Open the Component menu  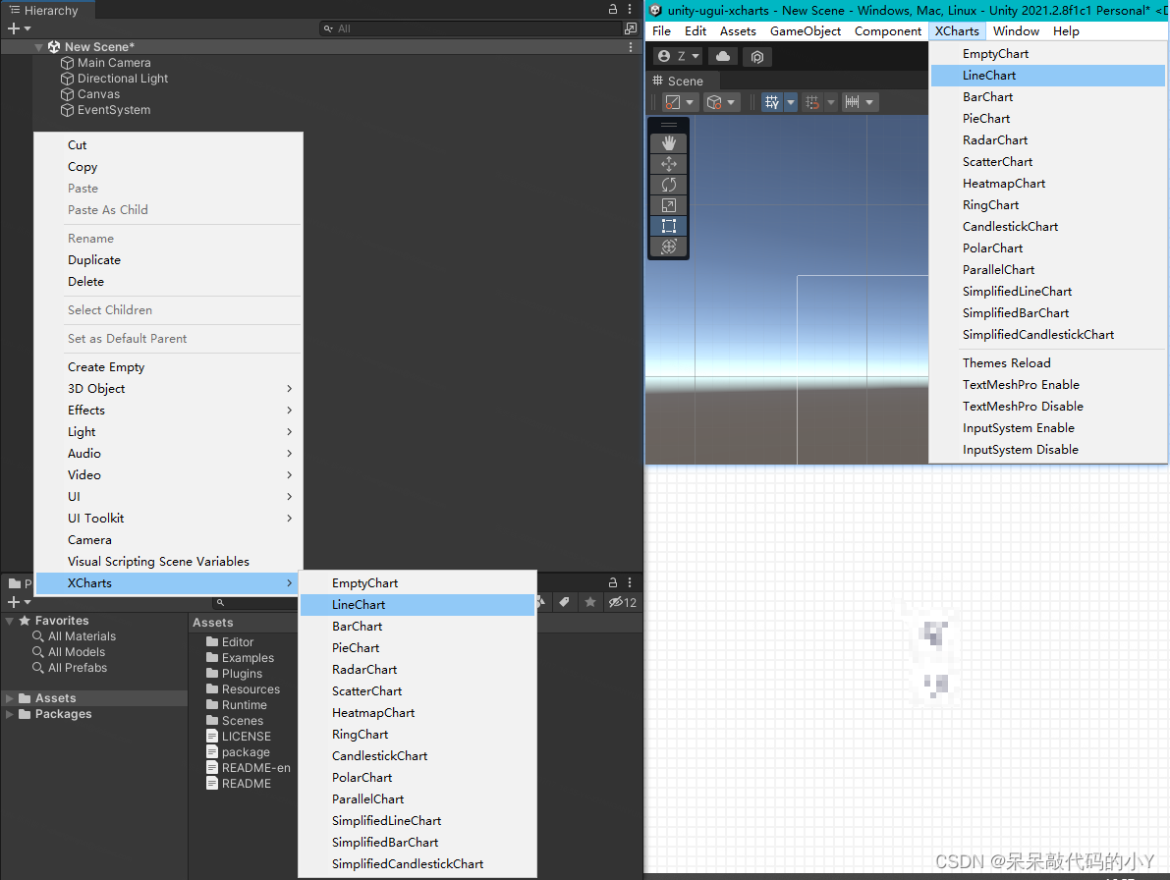tap(888, 31)
